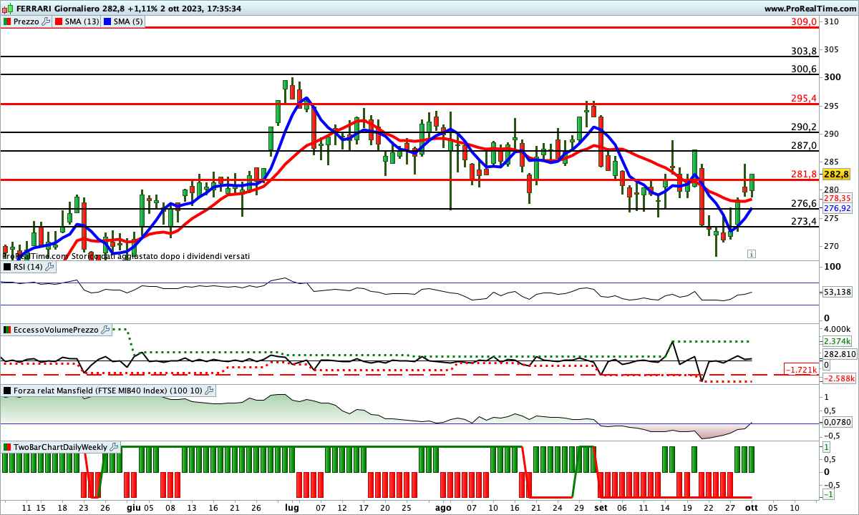This screenshot has height=515, width=859.
Task: Click the EccessoVolumePrezzo color swatch
Action: click(x=8, y=330)
